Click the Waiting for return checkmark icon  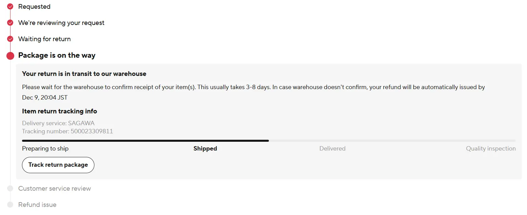pos(10,39)
